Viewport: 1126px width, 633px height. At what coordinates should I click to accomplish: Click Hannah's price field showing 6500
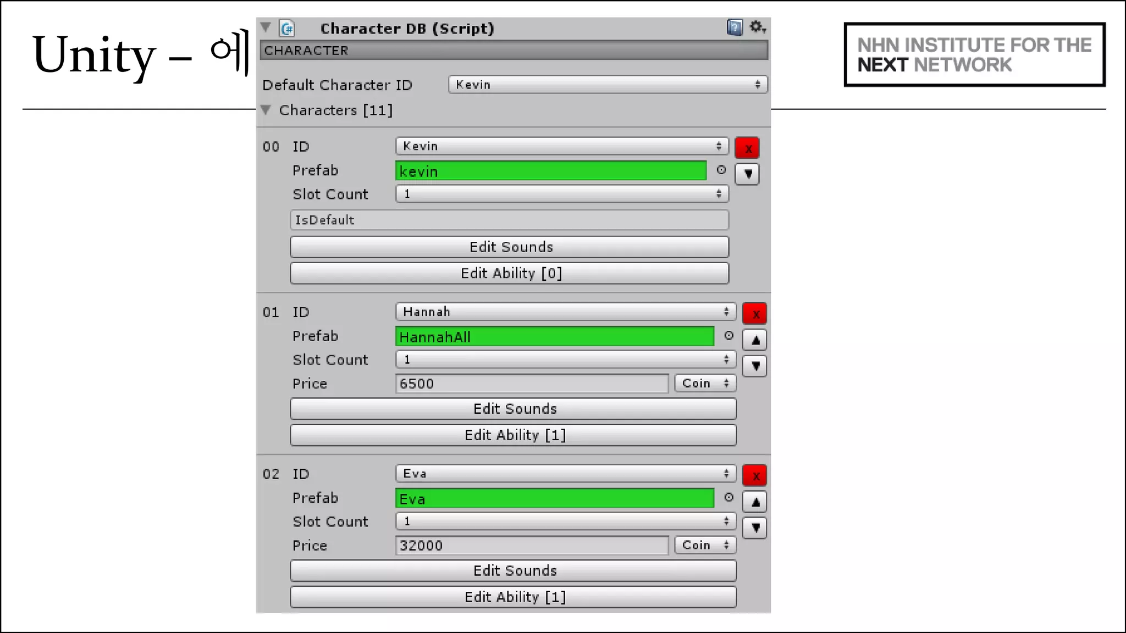[531, 384]
